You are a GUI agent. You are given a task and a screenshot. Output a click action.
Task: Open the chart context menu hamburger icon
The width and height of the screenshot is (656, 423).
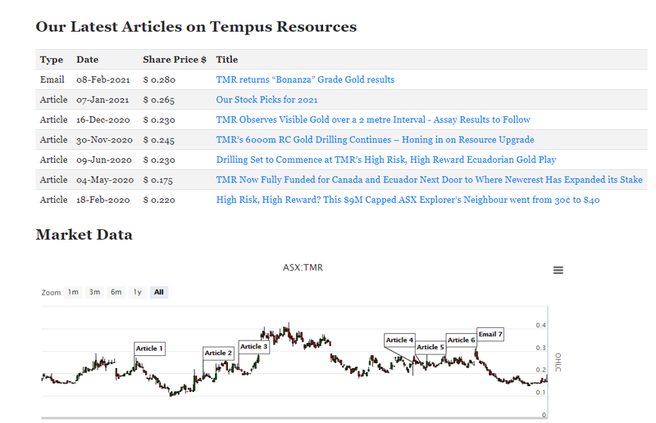[x=558, y=270]
